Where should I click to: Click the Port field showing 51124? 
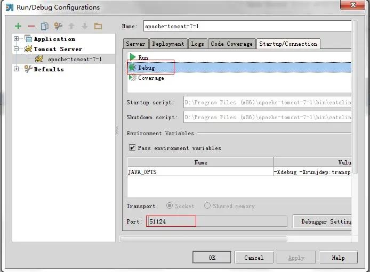216,221
